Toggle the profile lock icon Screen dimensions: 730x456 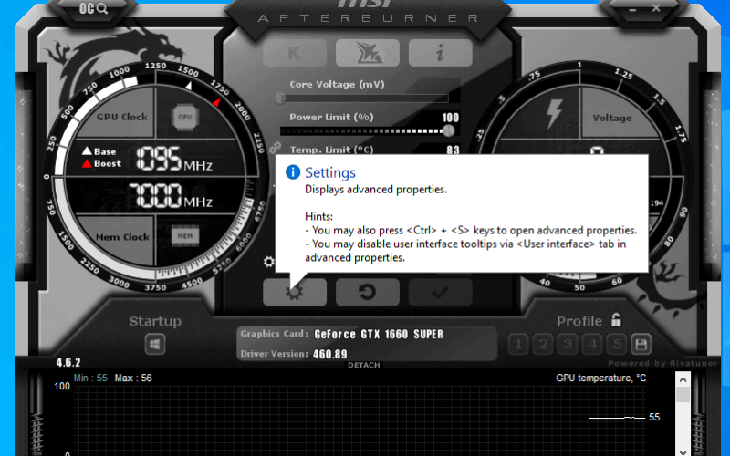[x=616, y=320]
